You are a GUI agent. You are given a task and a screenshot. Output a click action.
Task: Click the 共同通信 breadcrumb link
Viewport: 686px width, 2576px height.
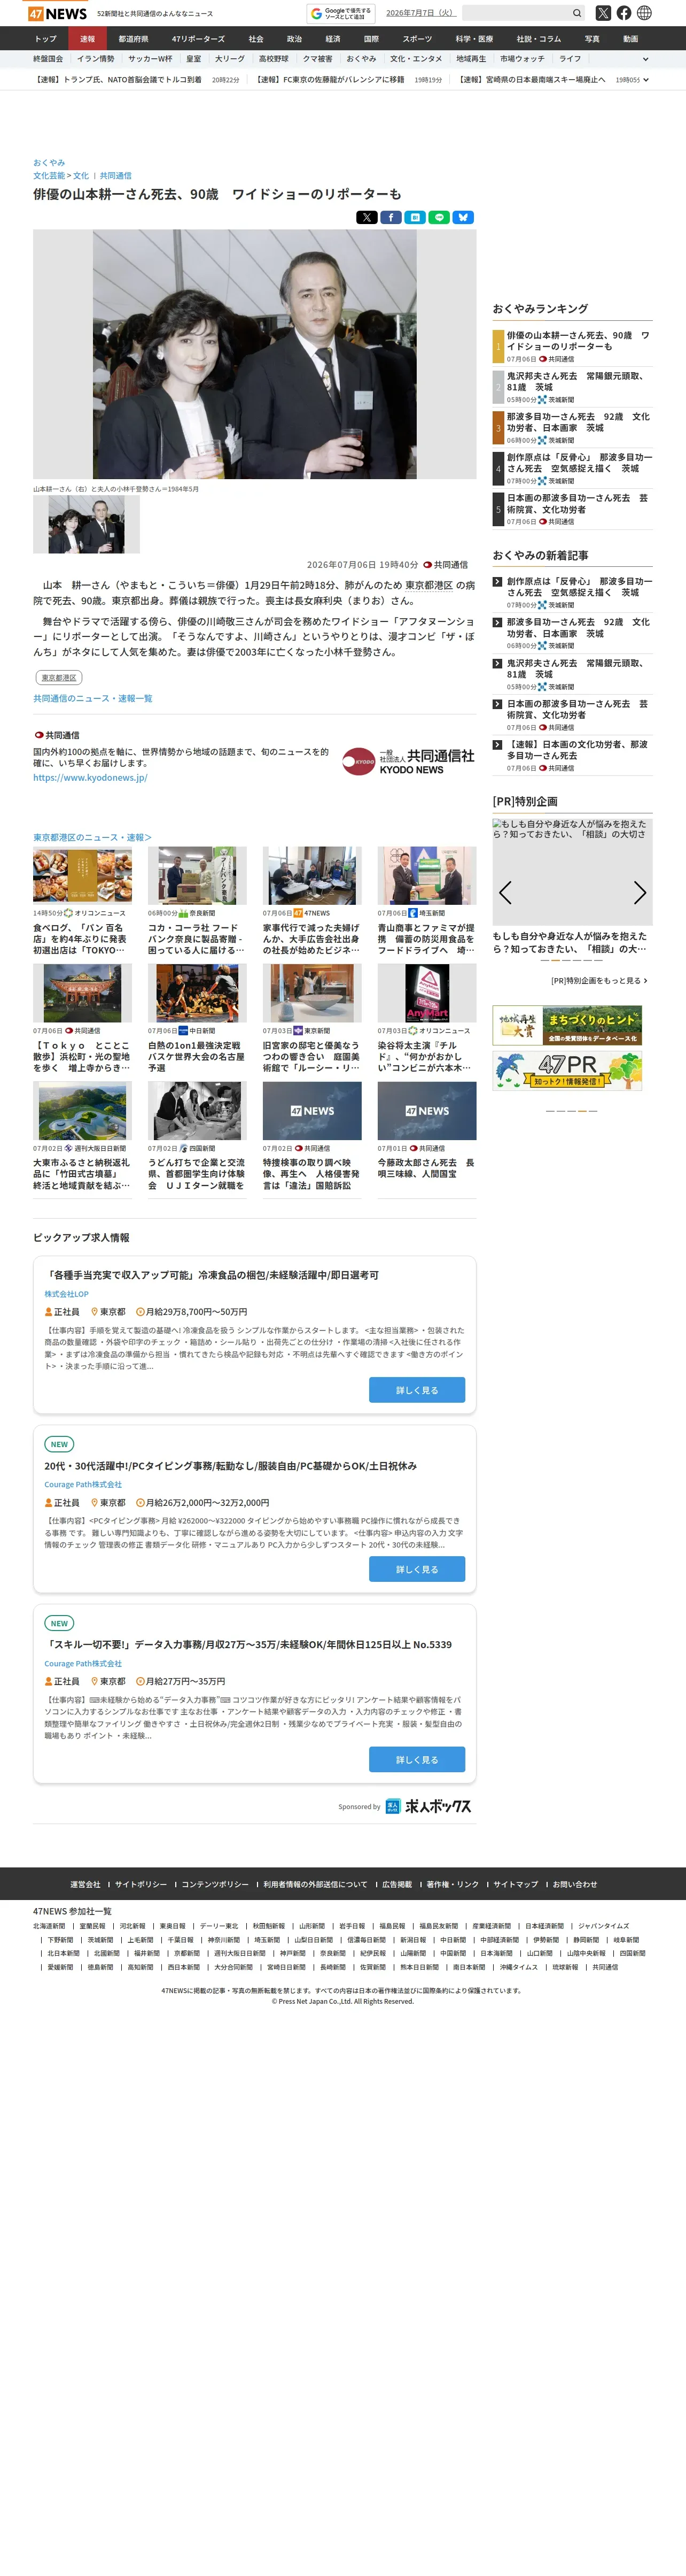point(116,176)
